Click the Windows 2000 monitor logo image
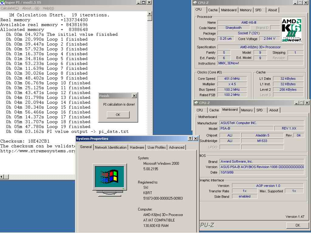Screen dimensions: 311x233 [x=109, y=180]
